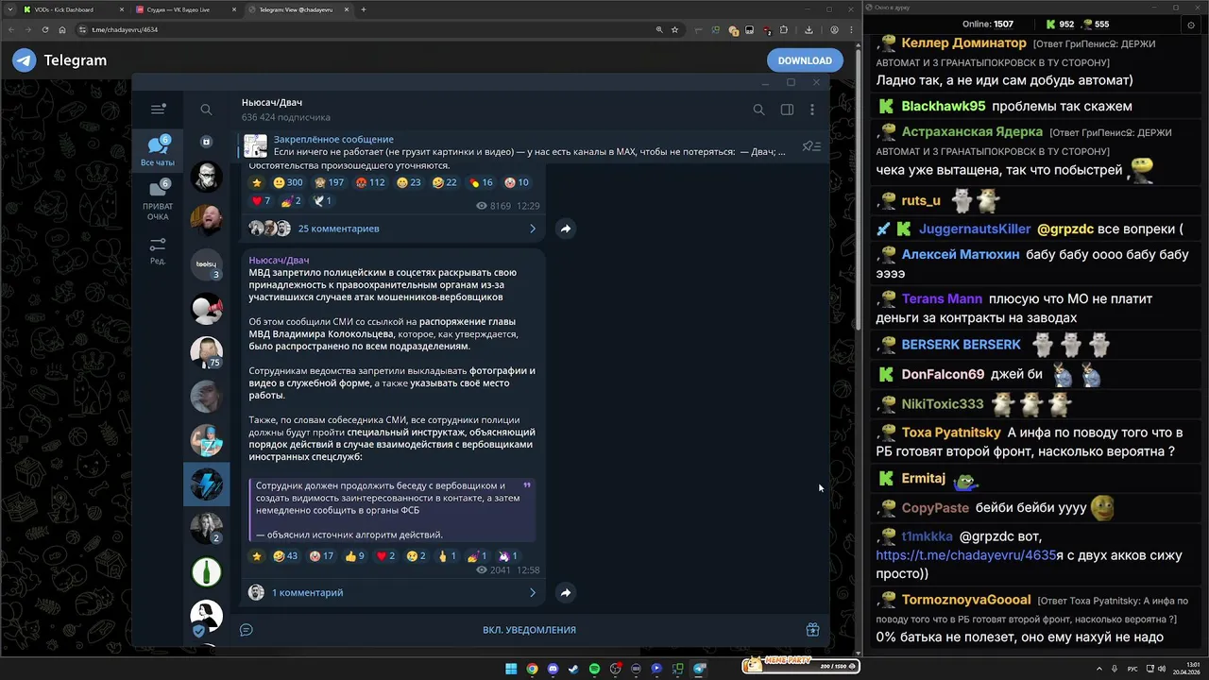Open the selected lightning avatar chat
The image size is (1209, 680).
[x=207, y=484]
